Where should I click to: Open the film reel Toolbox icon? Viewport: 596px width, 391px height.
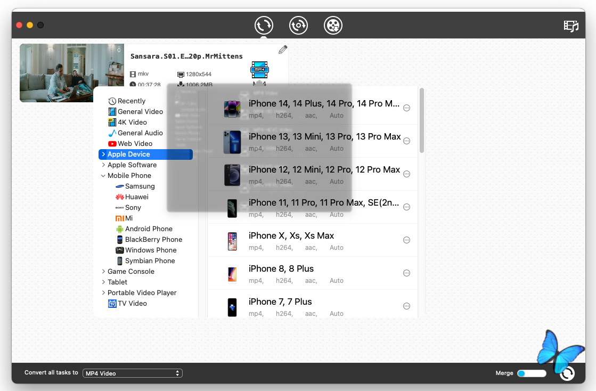click(x=333, y=26)
